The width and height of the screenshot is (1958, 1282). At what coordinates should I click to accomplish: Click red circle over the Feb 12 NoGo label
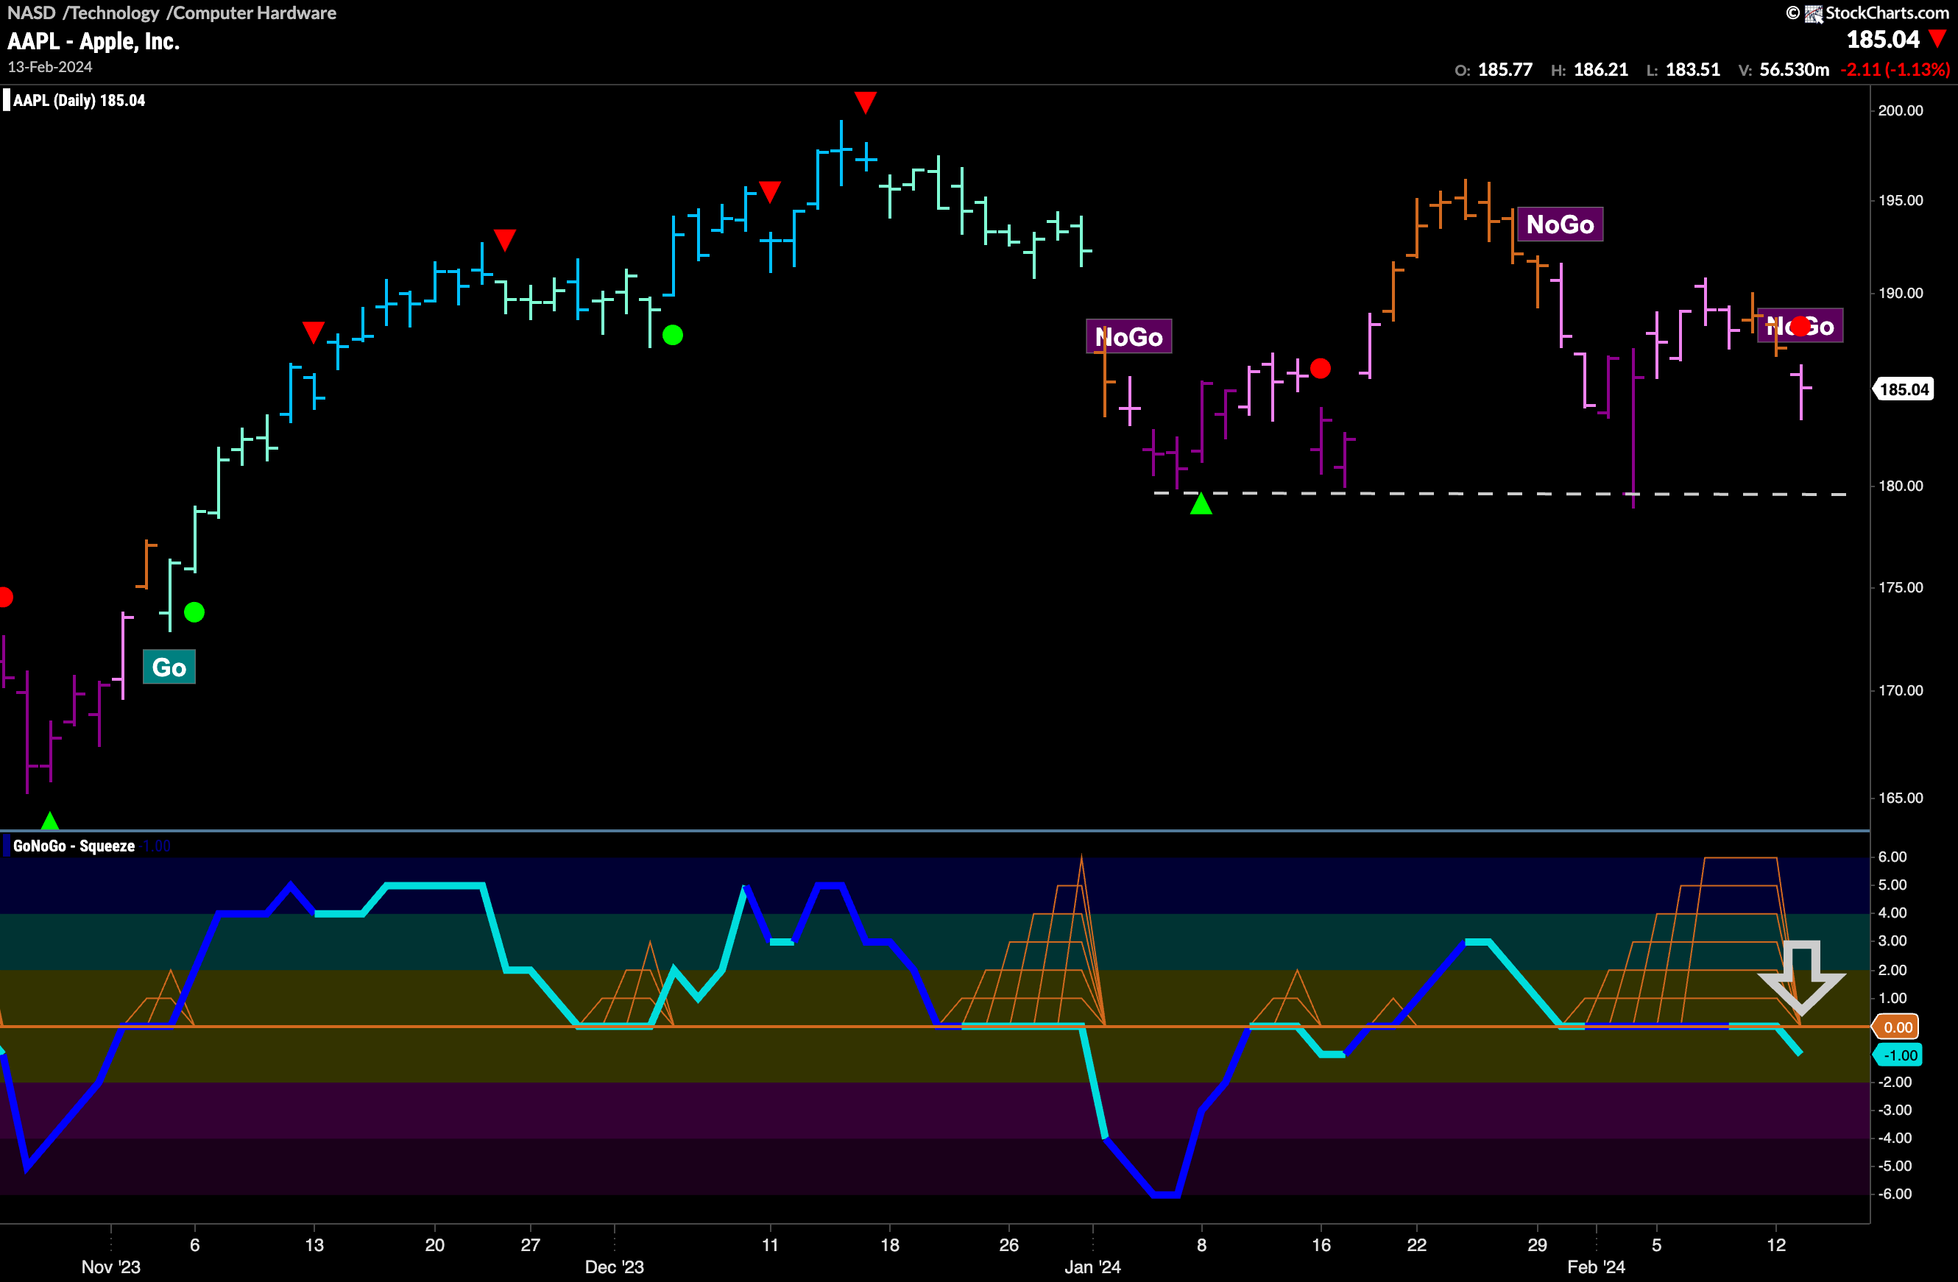click(x=1799, y=327)
